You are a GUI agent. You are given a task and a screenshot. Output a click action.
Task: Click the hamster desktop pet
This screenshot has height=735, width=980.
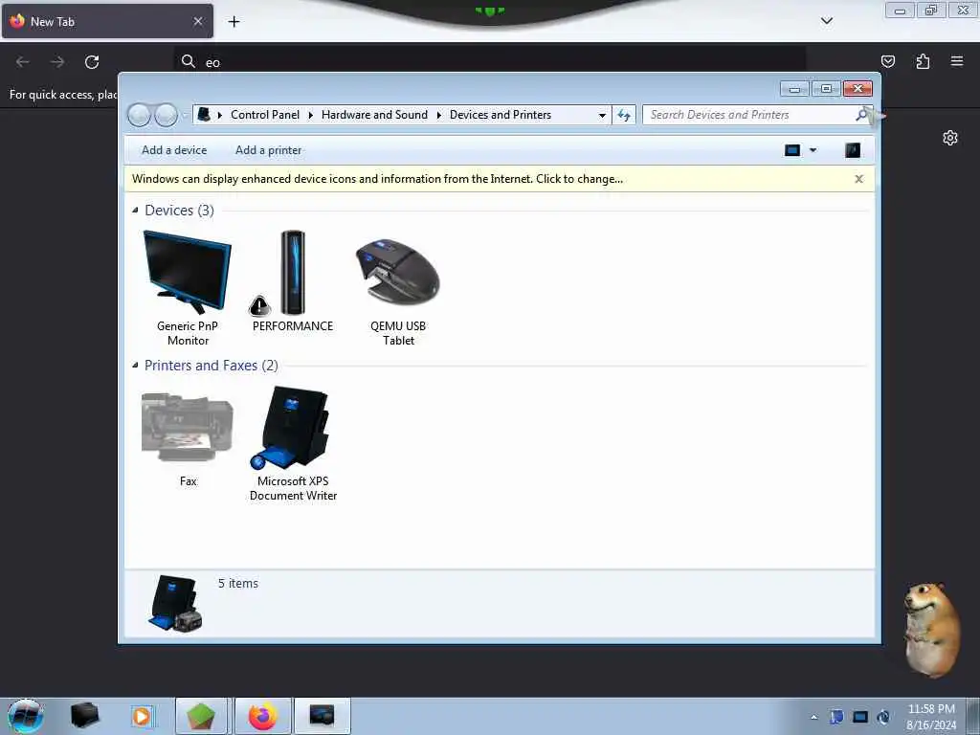coord(931,630)
